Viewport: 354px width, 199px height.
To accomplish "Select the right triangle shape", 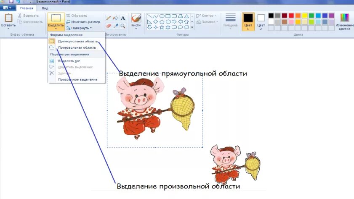I will [x=149, y=22].
